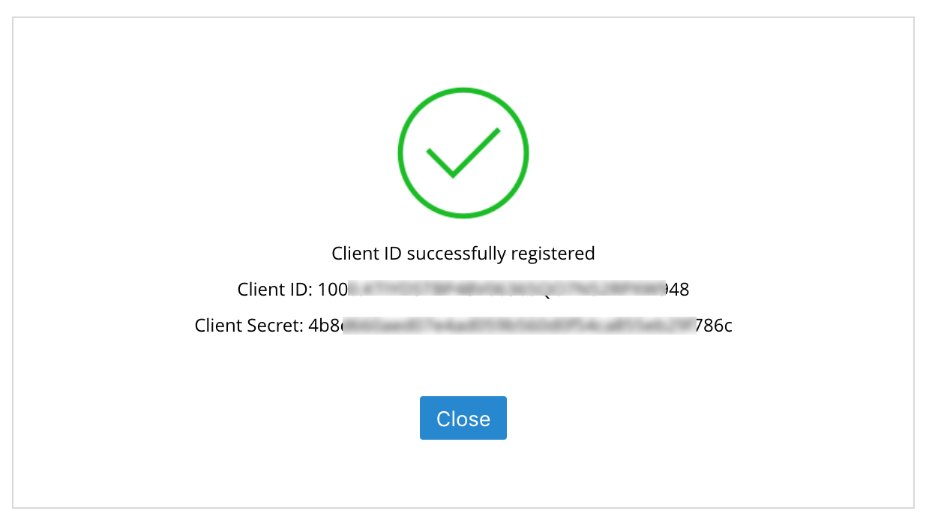This screenshot has height=523, width=926.
Task: Click the Close button
Action: (463, 418)
